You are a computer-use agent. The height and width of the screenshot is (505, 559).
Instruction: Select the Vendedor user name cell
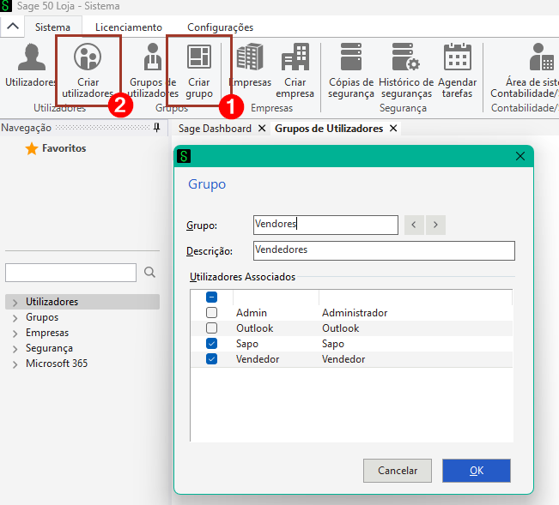point(258,359)
